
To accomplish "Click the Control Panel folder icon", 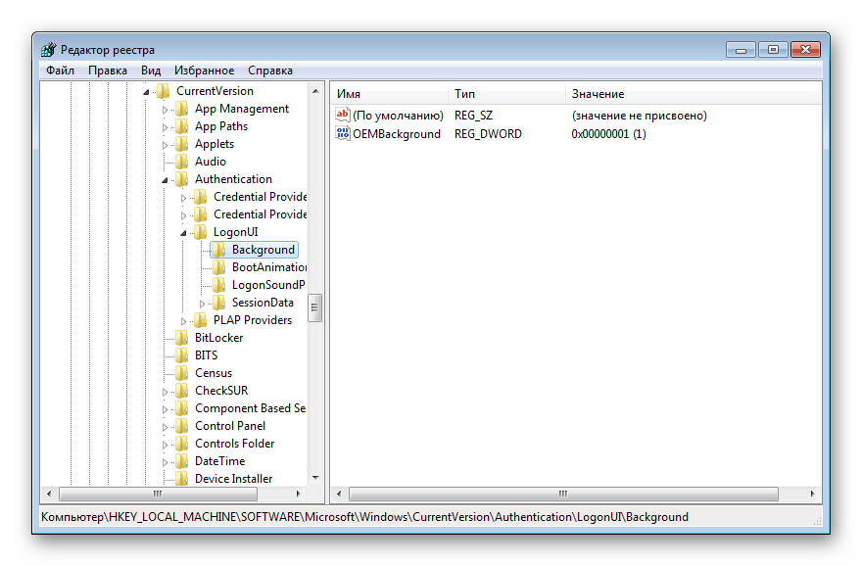I will point(182,426).
